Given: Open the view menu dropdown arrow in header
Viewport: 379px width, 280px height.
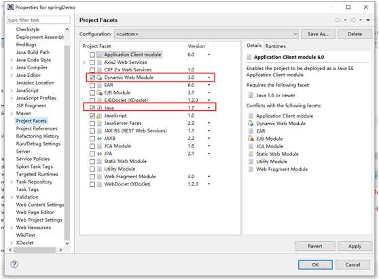Looking at the screenshot, I should pos(368,20).
